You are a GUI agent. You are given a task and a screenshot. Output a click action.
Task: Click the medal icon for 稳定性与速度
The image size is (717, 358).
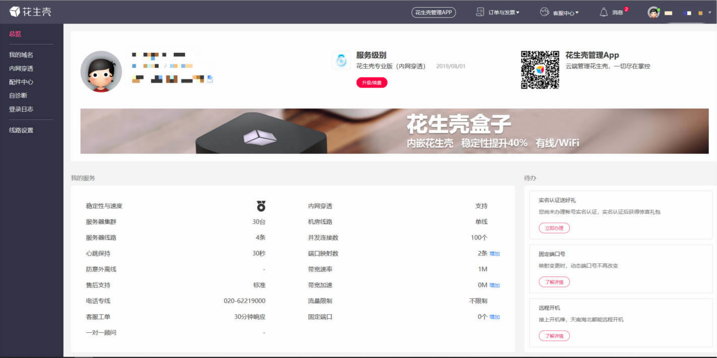tap(261, 206)
